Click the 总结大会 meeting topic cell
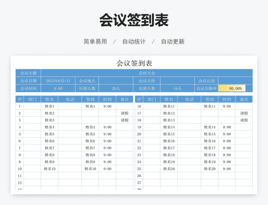This screenshot has width=268, height=205. click(147, 73)
